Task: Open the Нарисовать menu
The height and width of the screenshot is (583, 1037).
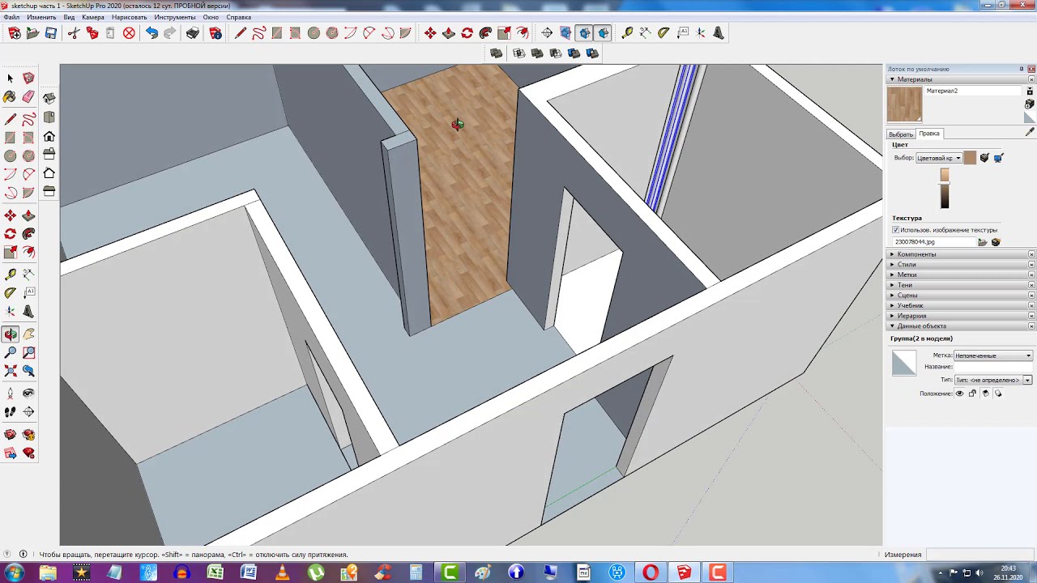Action: click(x=129, y=17)
